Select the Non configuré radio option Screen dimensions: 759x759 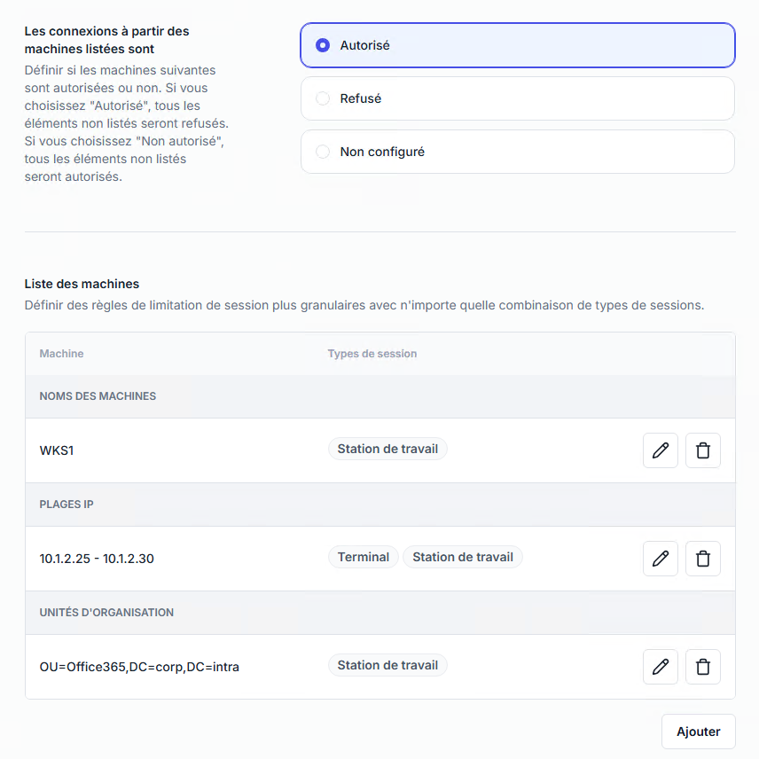pyautogui.click(x=323, y=152)
